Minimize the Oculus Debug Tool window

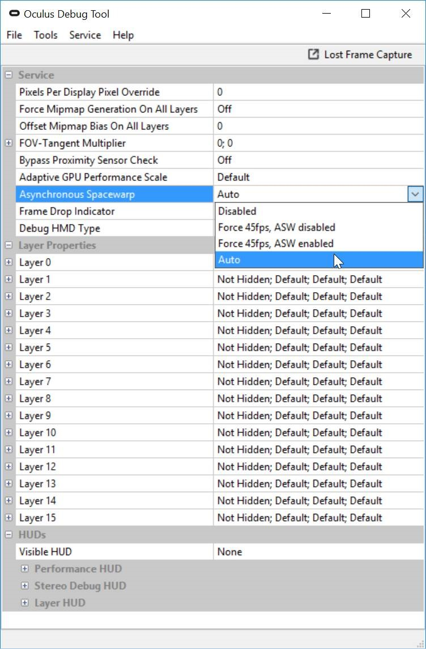326,13
